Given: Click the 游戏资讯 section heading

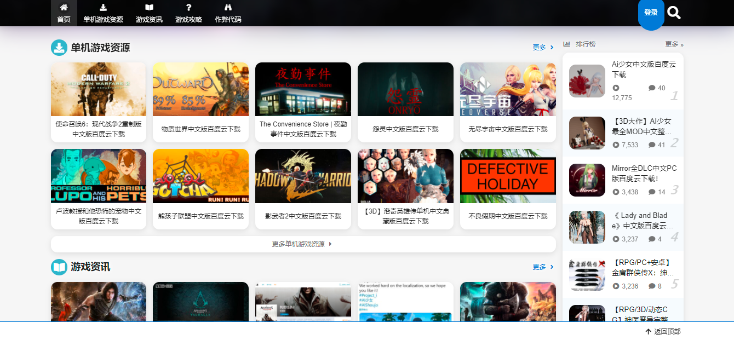Looking at the screenshot, I should 90,267.
